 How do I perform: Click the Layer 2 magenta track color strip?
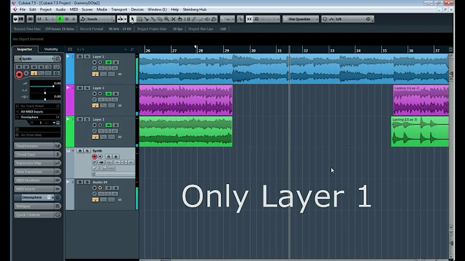[x=70, y=100]
